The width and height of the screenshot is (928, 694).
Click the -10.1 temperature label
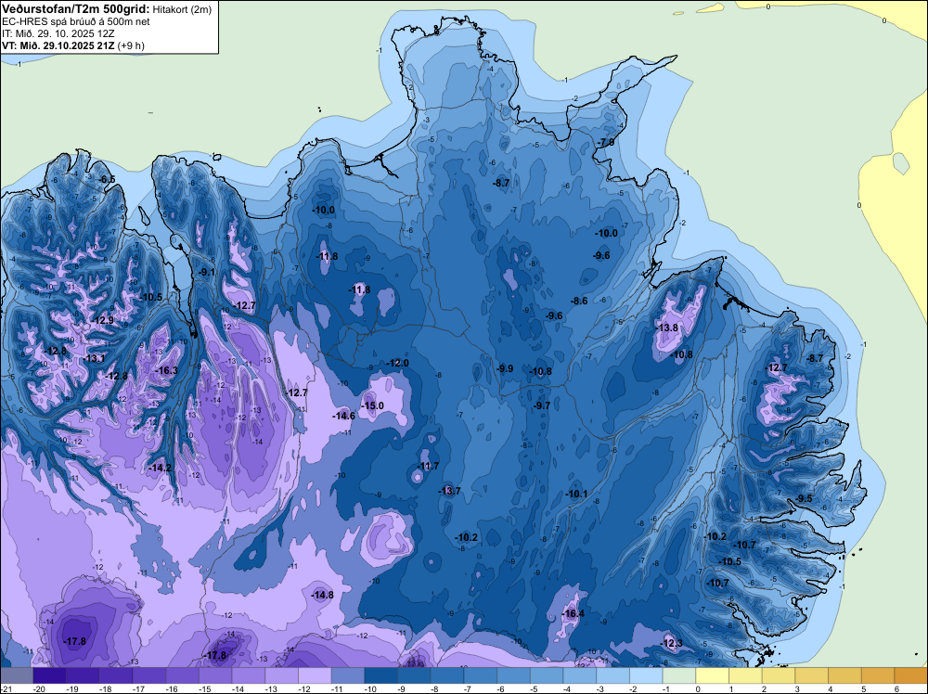click(576, 494)
